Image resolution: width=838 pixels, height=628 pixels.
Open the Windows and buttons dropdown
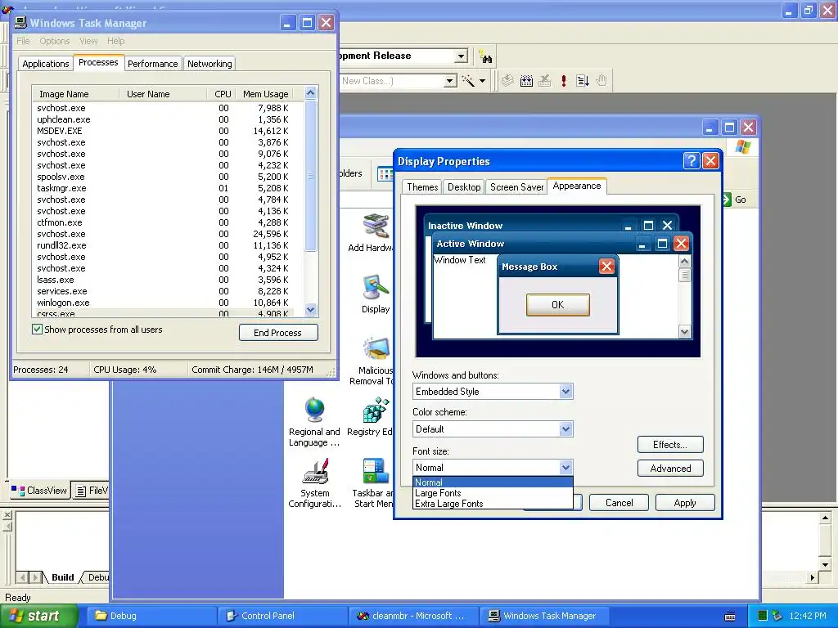566,392
